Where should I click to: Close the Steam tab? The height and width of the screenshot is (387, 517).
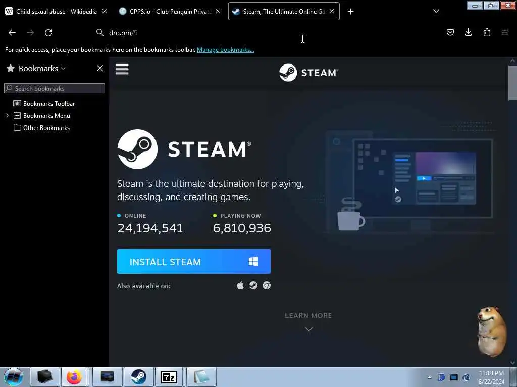(x=332, y=11)
